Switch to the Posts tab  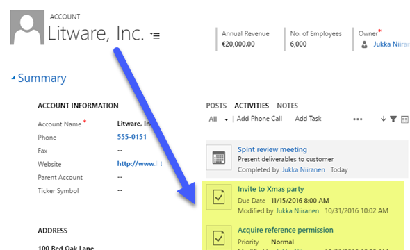point(216,106)
